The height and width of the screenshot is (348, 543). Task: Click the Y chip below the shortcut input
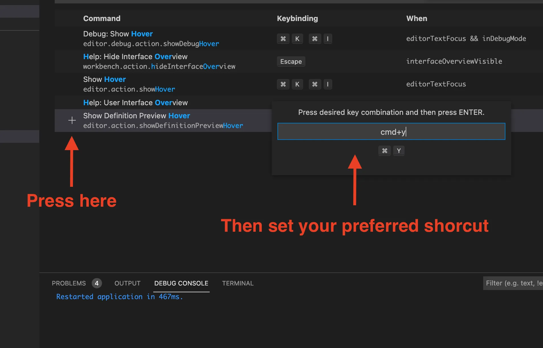pos(399,151)
